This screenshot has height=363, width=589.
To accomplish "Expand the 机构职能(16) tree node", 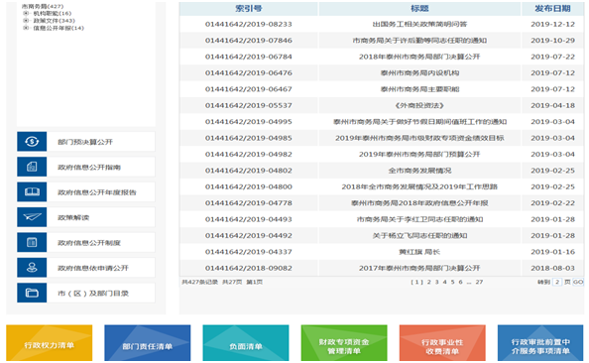I will [26, 13].
